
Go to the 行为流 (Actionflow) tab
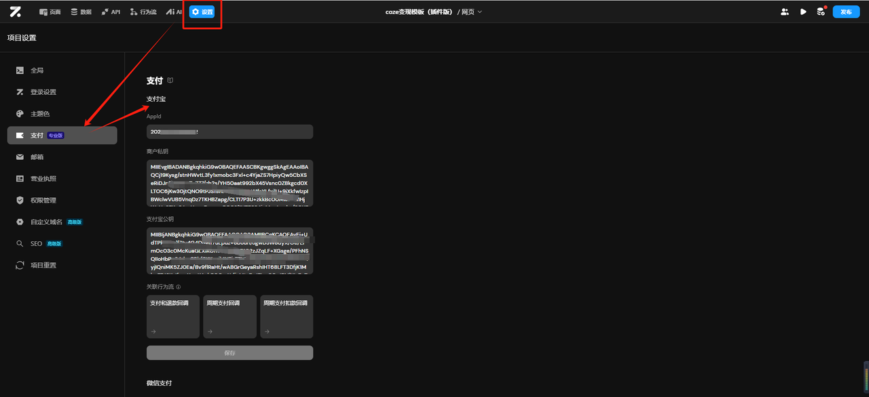(143, 12)
